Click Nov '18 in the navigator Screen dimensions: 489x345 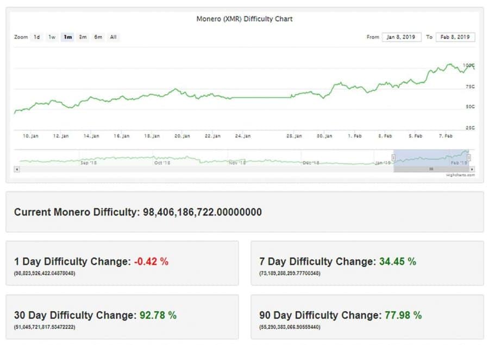(x=237, y=163)
